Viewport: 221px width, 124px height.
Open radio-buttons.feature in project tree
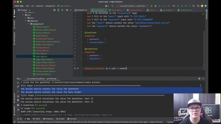tap(45, 65)
